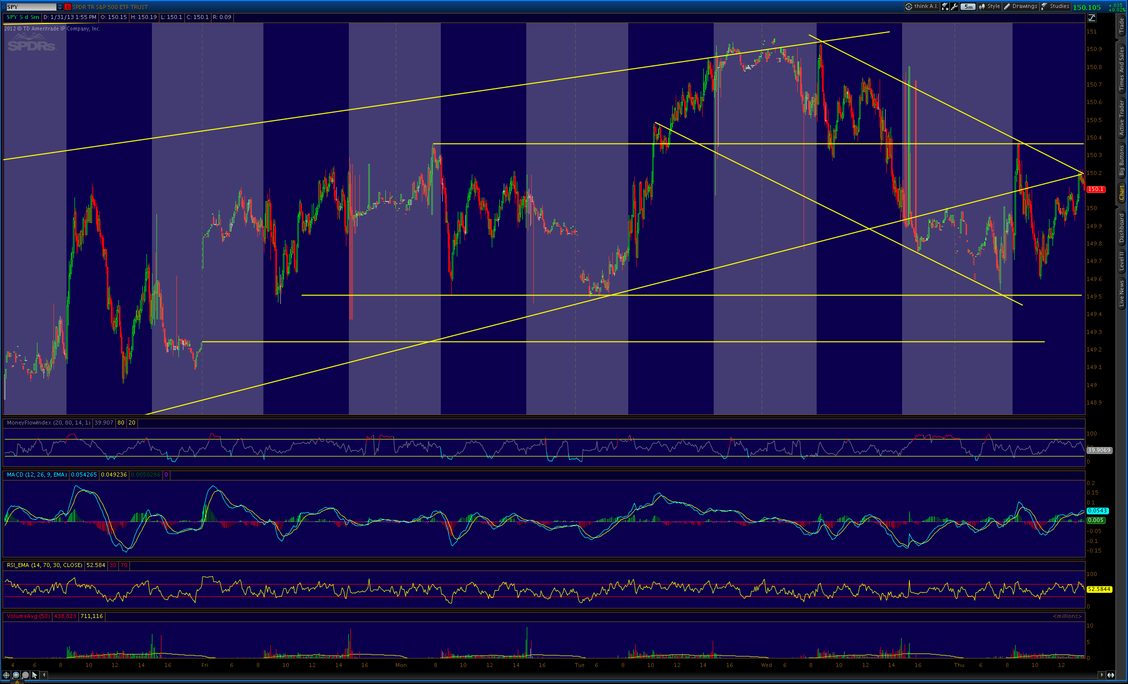Screen dimensions: 1128x684
Task: Click the MoneyFlowIndex study label
Action: pos(48,423)
